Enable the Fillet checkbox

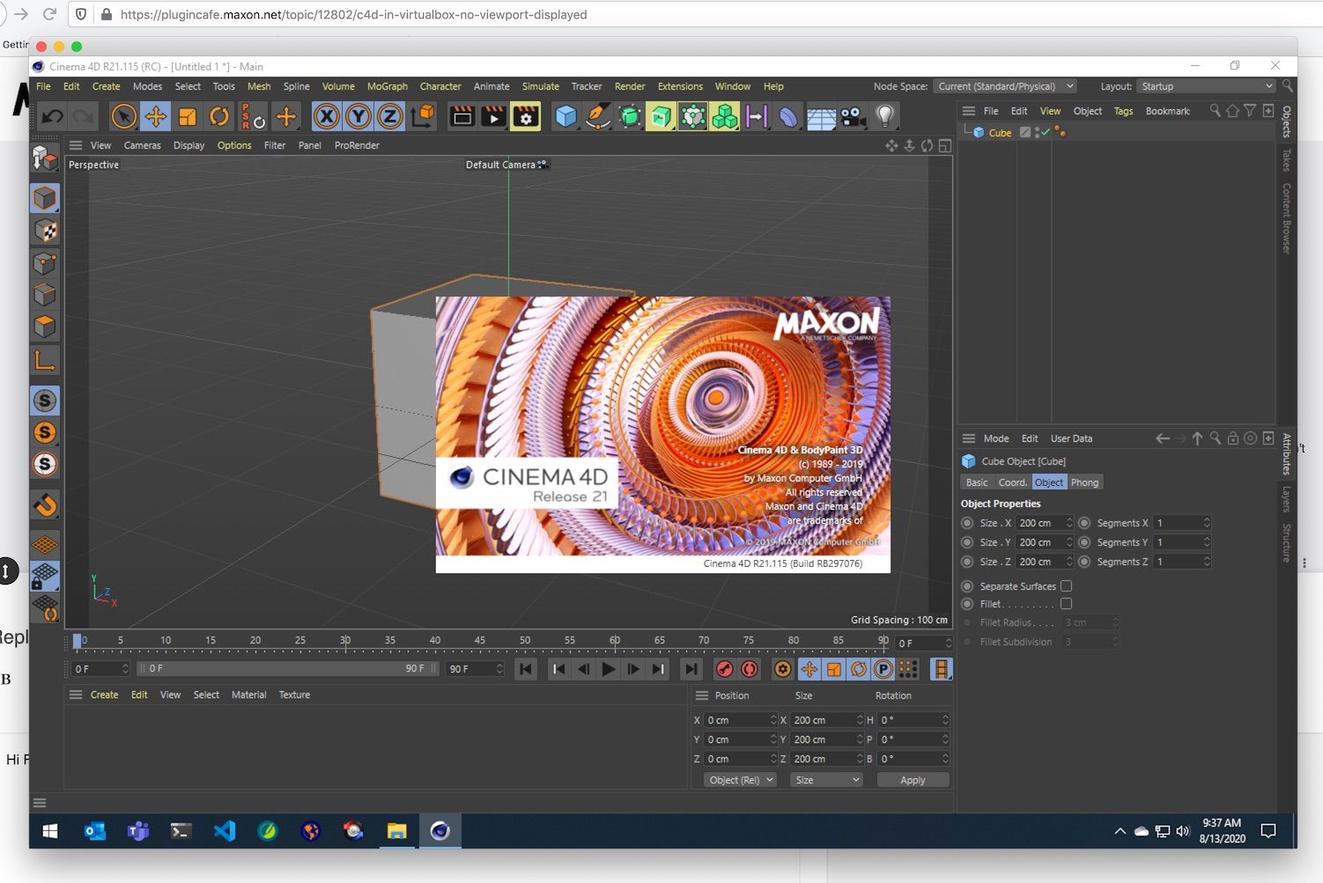tap(1066, 604)
